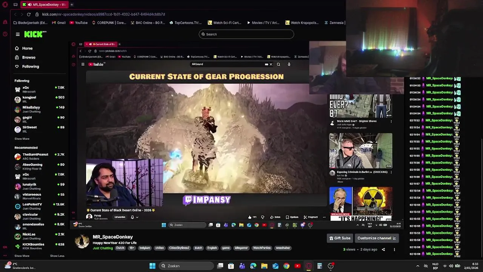This screenshot has height=272, width=483.
Task: Open MR_SpaceDonkey streamer avatar
Action: pos(82,241)
